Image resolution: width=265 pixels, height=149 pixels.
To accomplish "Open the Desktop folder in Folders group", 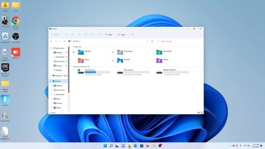I will (84, 52).
